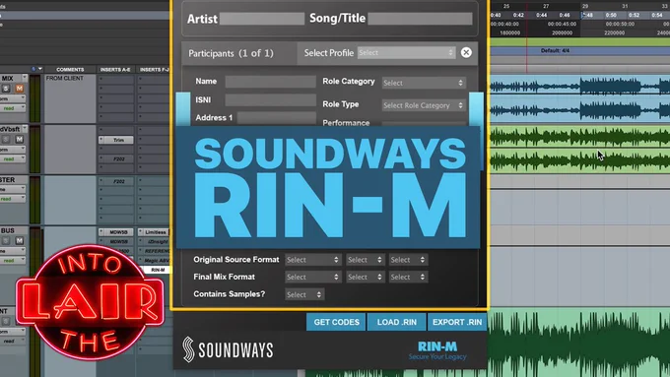
Task: Click the LOAD .RIN button
Action: (x=396, y=322)
